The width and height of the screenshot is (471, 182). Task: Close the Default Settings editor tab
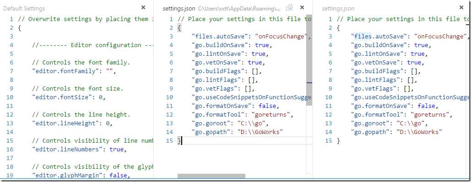tap(143, 7)
